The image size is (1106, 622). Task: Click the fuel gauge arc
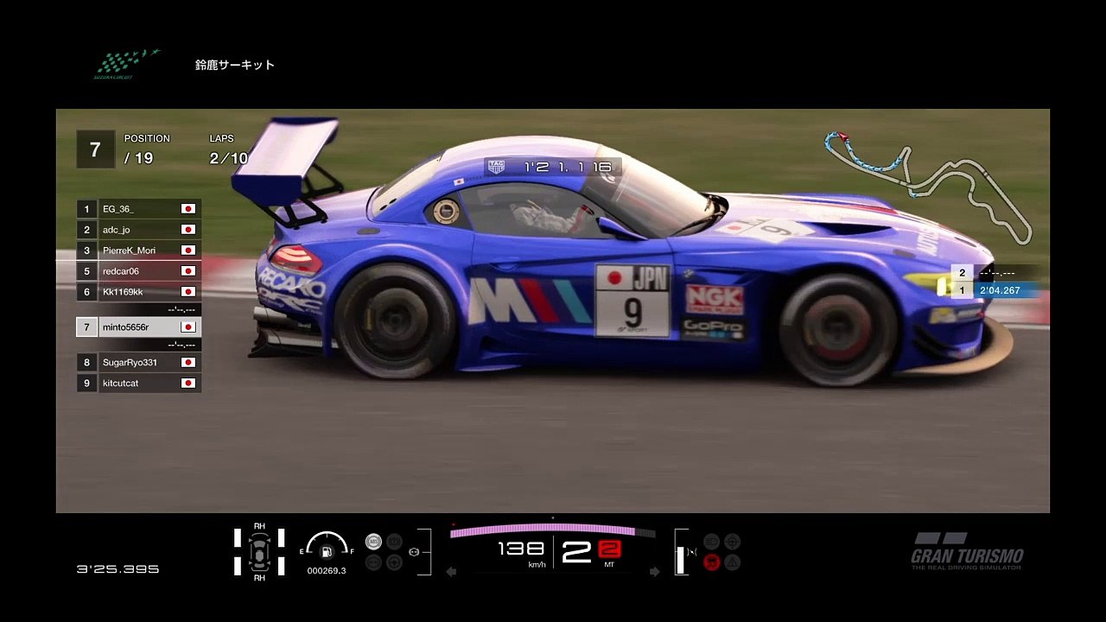(327, 543)
